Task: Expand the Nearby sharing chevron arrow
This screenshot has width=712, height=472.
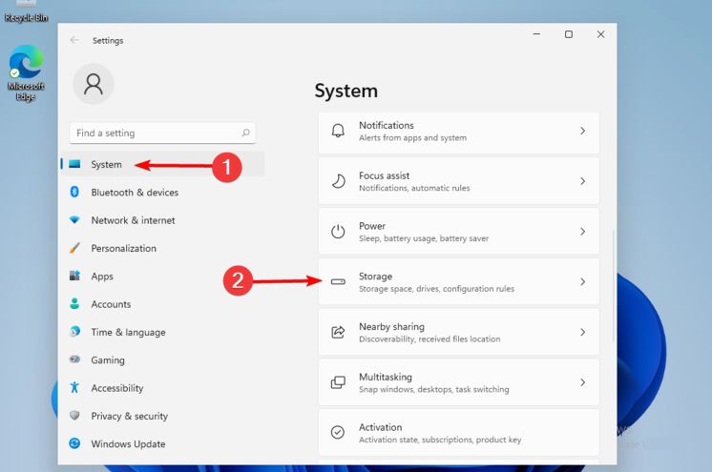Action: (x=582, y=332)
